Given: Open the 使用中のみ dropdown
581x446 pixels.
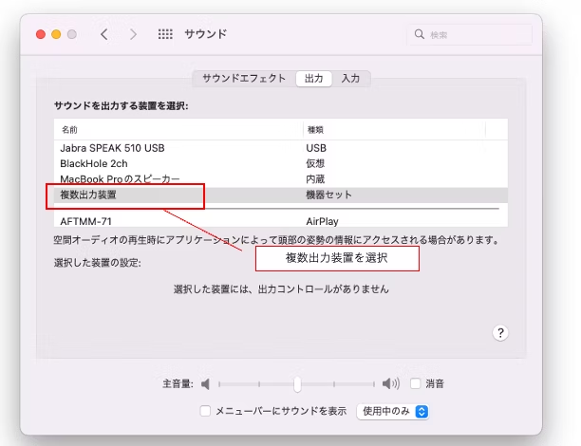Looking at the screenshot, I should 392,412.
